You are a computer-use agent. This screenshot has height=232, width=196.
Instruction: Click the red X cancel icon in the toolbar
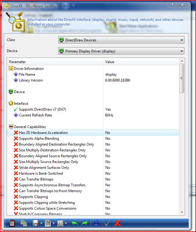pos(118,223)
